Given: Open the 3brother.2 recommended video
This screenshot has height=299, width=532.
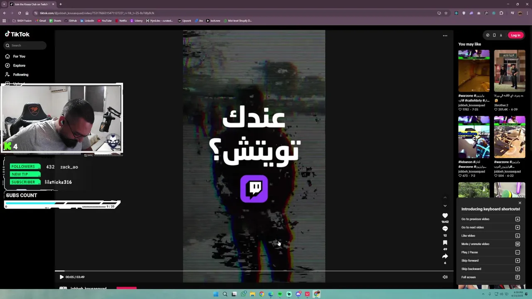Looking at the screenshot, I should coord(510,71).
